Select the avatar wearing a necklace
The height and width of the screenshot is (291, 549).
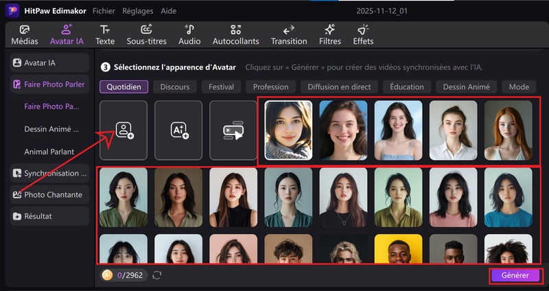[343, 197]
